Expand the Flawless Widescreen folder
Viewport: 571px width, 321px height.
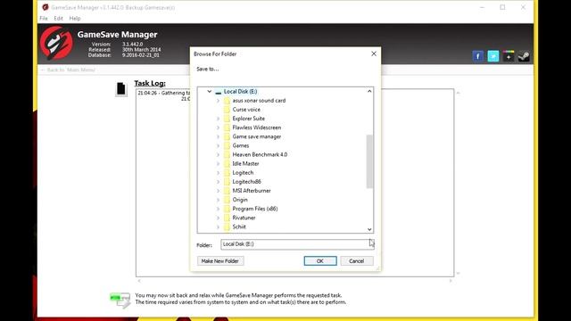(x=218, y=128)
